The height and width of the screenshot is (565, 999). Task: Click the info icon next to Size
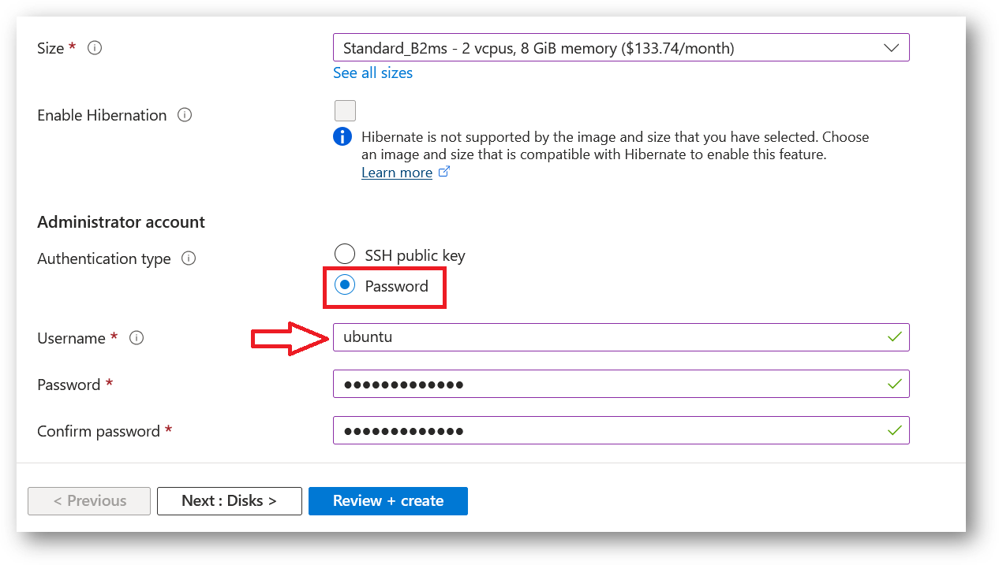95,48
